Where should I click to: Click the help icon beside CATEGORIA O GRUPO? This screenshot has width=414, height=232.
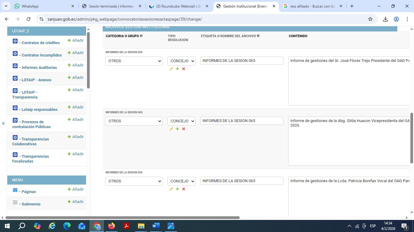pyautogui.click(x=141, y=36)
